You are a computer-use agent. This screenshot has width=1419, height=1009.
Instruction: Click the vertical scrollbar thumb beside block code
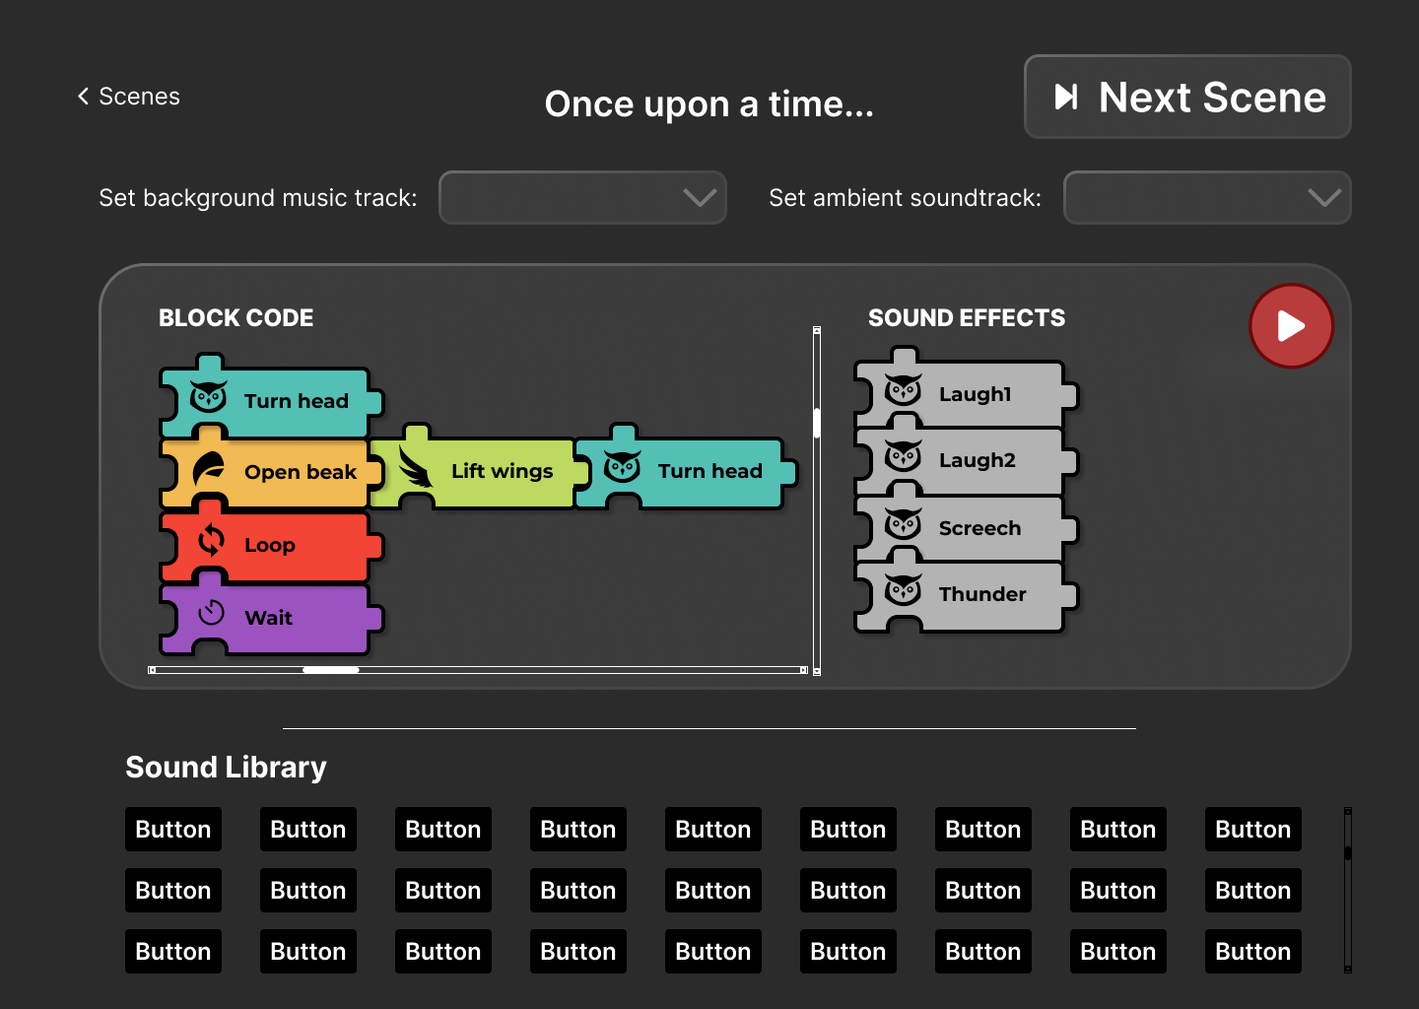tap(817, 423)
